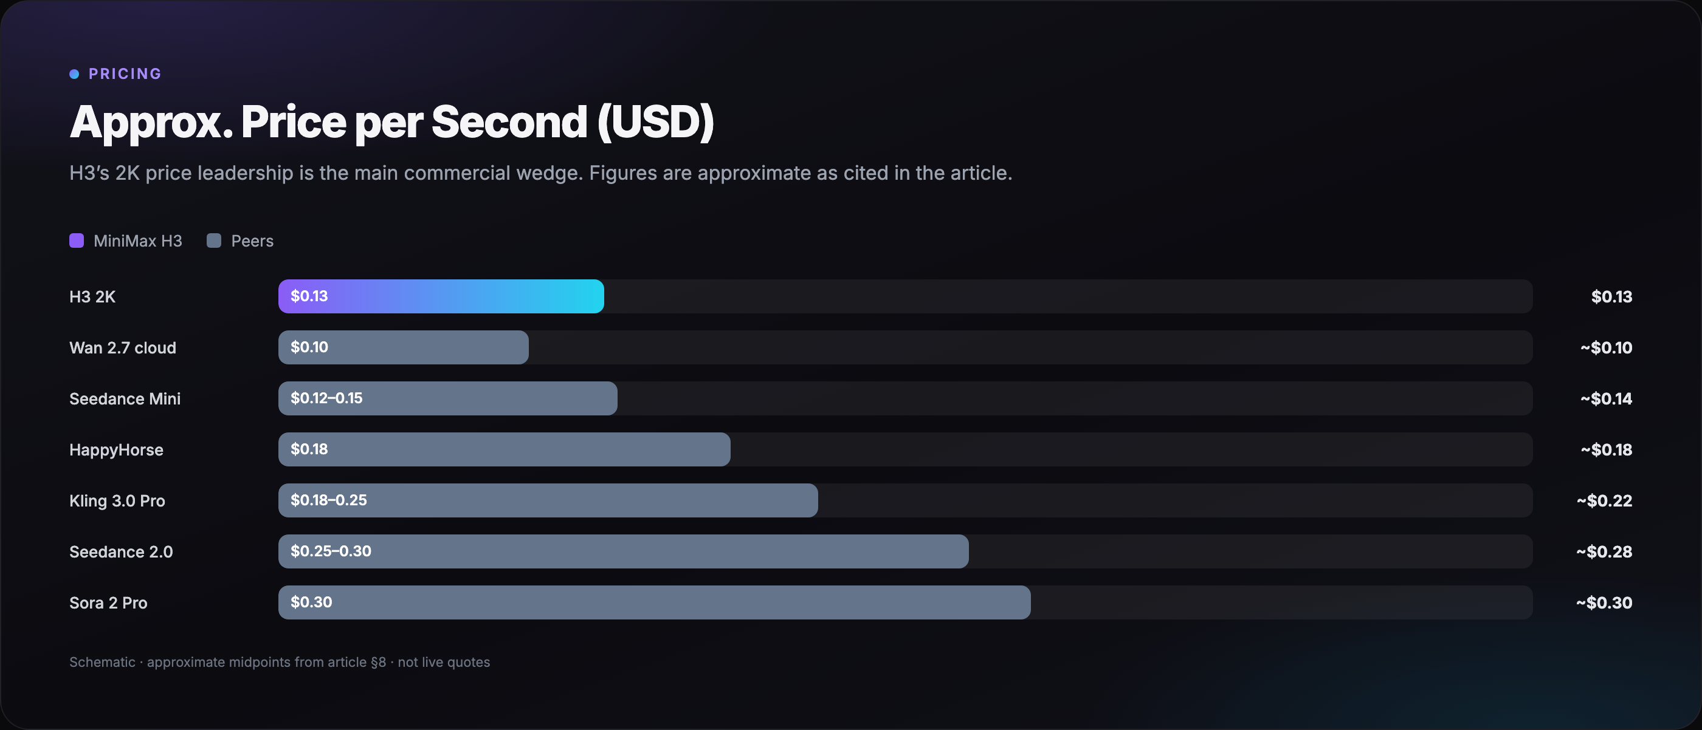Click the H3 2K row label
1702x730 pixels.
[92, 297]
